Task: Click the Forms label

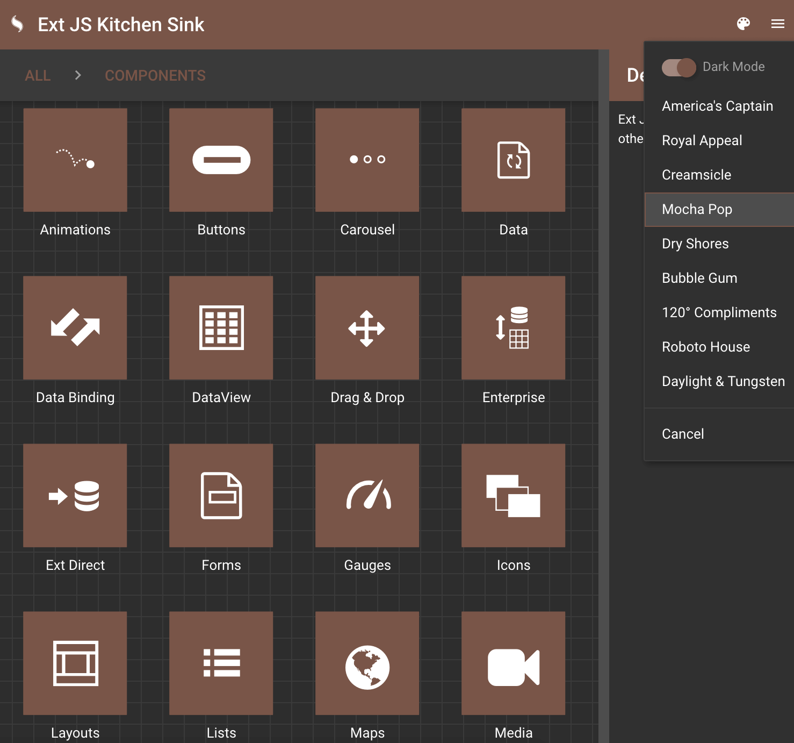Action: click(x=221, y=565)
